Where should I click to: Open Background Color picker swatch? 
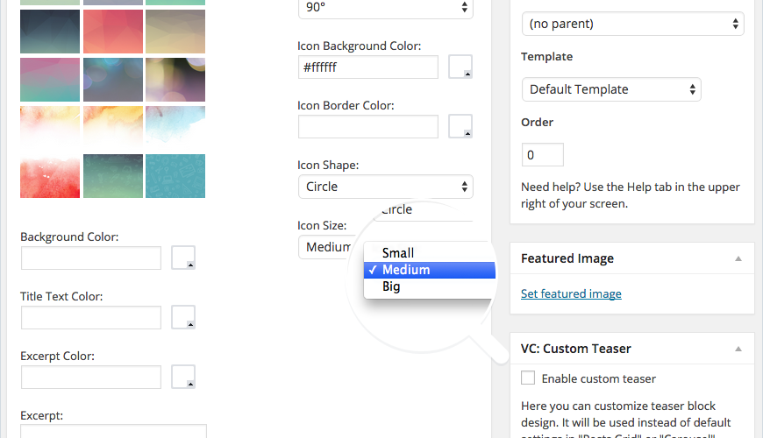point(183,258)
